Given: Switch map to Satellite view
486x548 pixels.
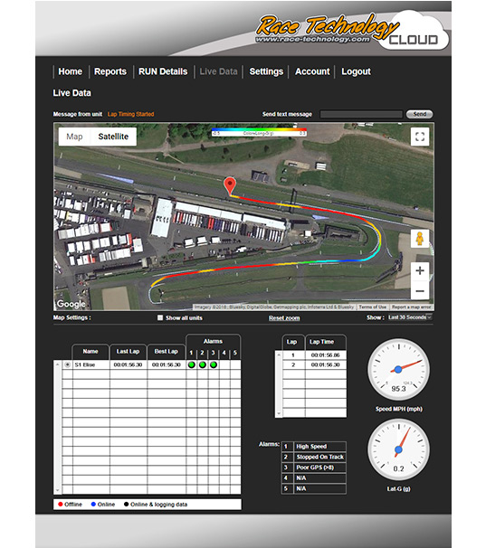Looking at the screenshot, I should [113, 137].
